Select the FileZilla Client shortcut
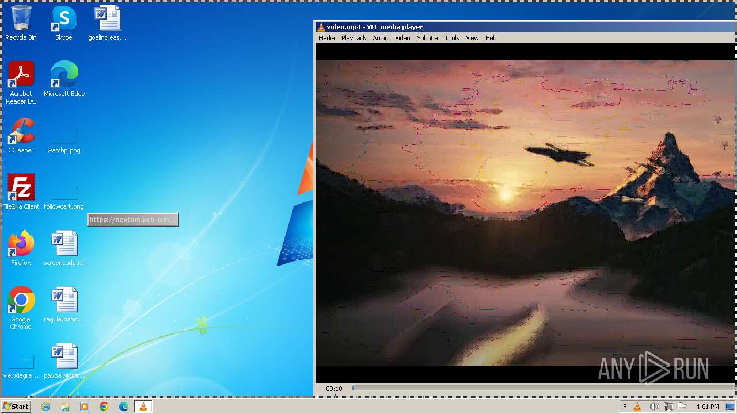Image resolution: width=737 pixels, height=414 pixels. click(21, 192)
